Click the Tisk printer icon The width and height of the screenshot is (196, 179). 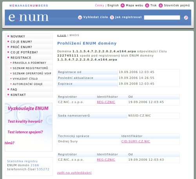pos(147,5)
